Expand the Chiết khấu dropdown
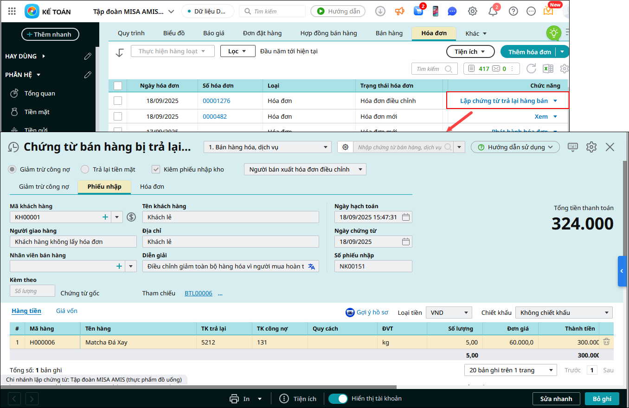 [564, 312]
